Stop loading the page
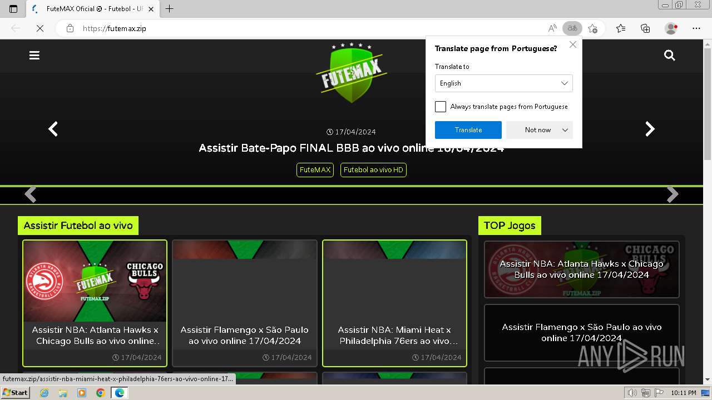The height and width of the screenshot is (400, 712). (x=40, y=28)
